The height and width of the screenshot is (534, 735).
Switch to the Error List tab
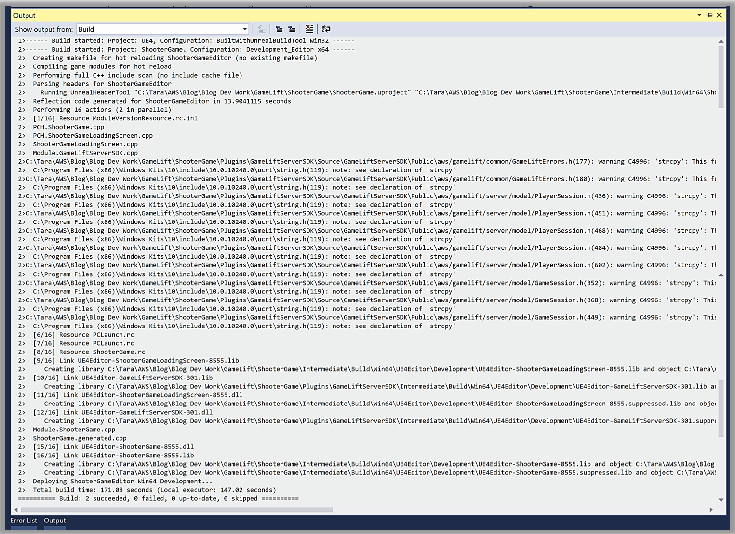(x=24, y=521)
